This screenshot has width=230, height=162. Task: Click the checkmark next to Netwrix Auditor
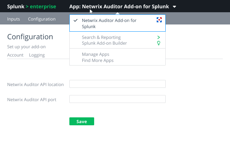click(75, 20)
